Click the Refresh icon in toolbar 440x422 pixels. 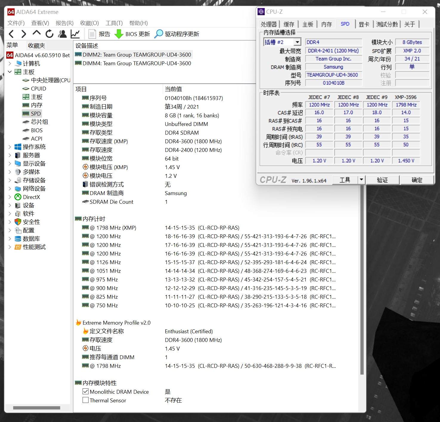click(49, 34)
